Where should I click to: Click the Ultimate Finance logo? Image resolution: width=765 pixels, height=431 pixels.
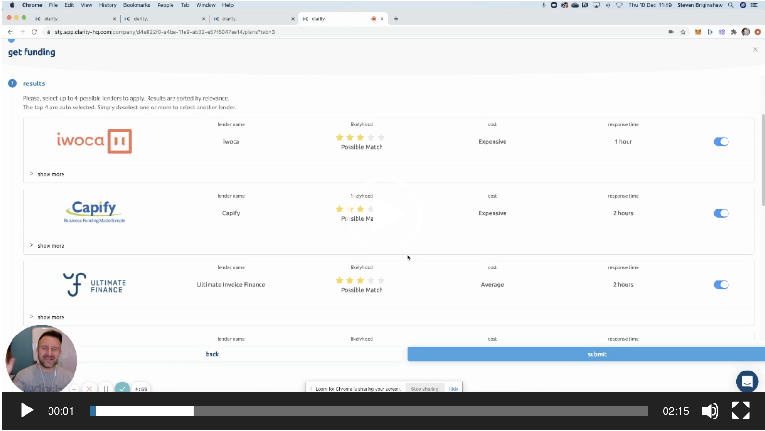pos(94,284)
